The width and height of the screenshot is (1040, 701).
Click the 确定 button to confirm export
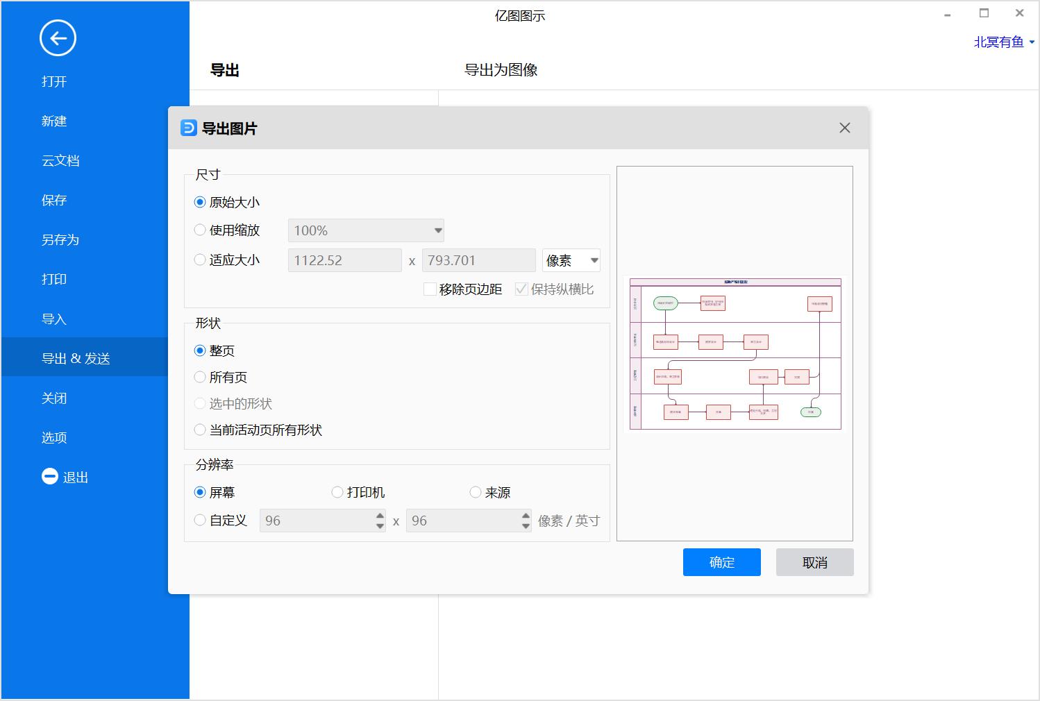(721, 562)
